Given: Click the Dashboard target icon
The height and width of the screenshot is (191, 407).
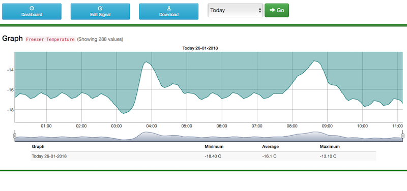Looking at the screenshot, I should click(x=32, y=8).
